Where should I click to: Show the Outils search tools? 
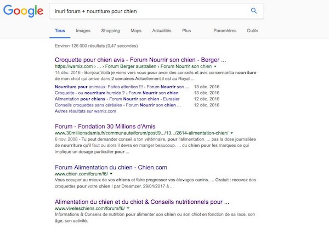click(252, 31)
